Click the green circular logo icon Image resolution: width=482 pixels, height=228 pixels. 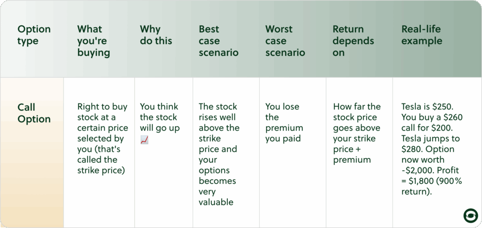click(471, 215)
